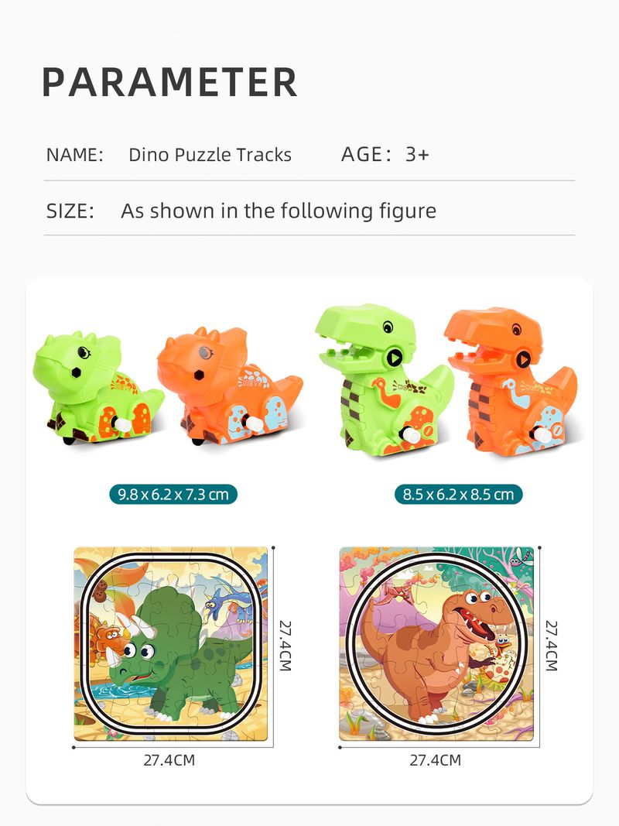Click the white wind-up knob on green triceratops
This screenshot has width=619, height=826.
[x=124, y=424]
